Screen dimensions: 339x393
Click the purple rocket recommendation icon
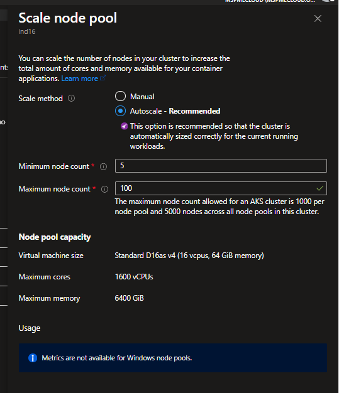pos(124,126)
